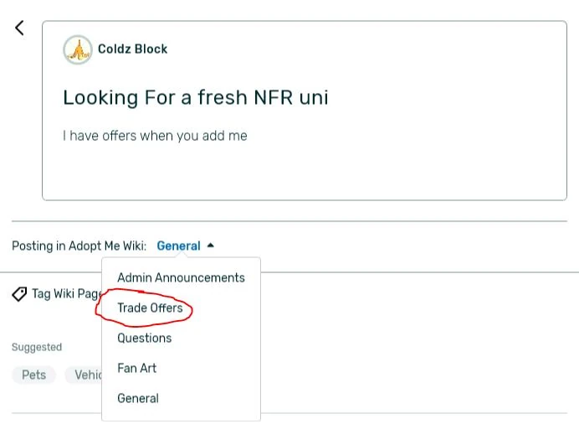The width and height of the screenshot is (579, 424).
Task: Click the post body text 'I have offers'
Action: click(155, 135)
